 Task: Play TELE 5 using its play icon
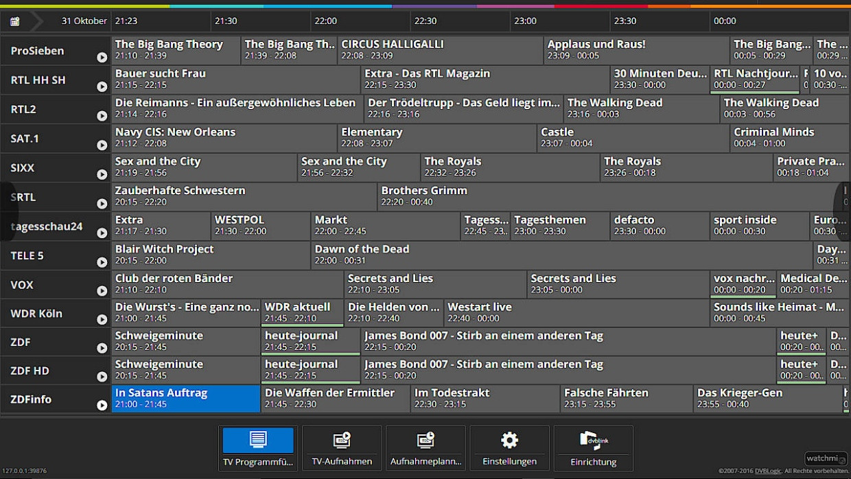102,262
